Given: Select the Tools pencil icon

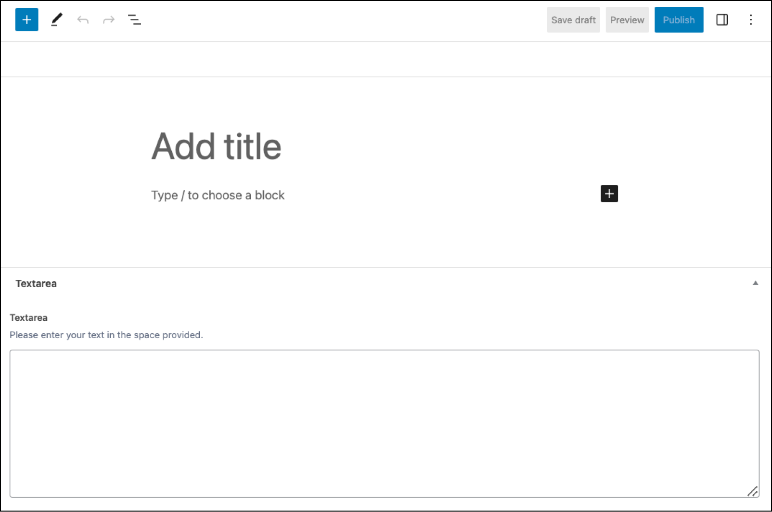Looking at the screenshot, I should [56, 20].
